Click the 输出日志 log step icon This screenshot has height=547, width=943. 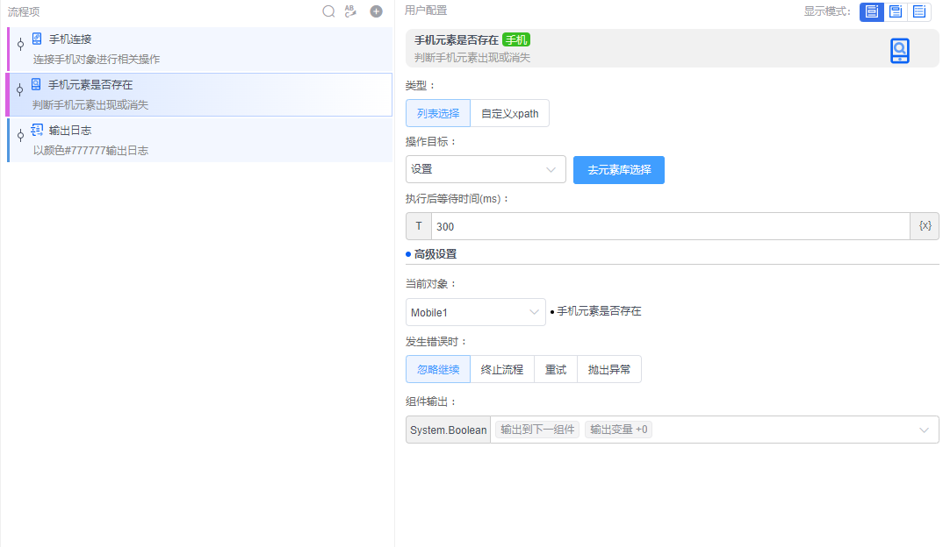(35, 131)
